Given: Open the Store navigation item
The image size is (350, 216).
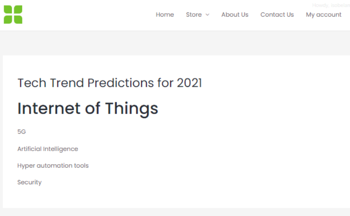Looking at the screenshot, I should (x=194, y=15).
